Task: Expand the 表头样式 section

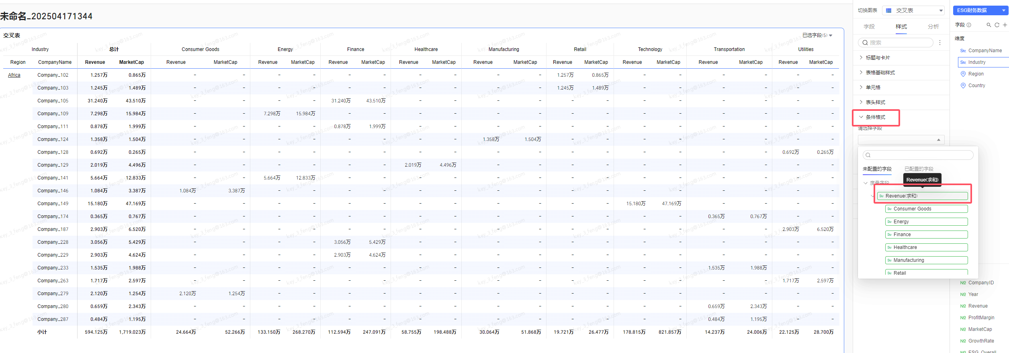Action: pyautogui.click(x=876, y=102)
